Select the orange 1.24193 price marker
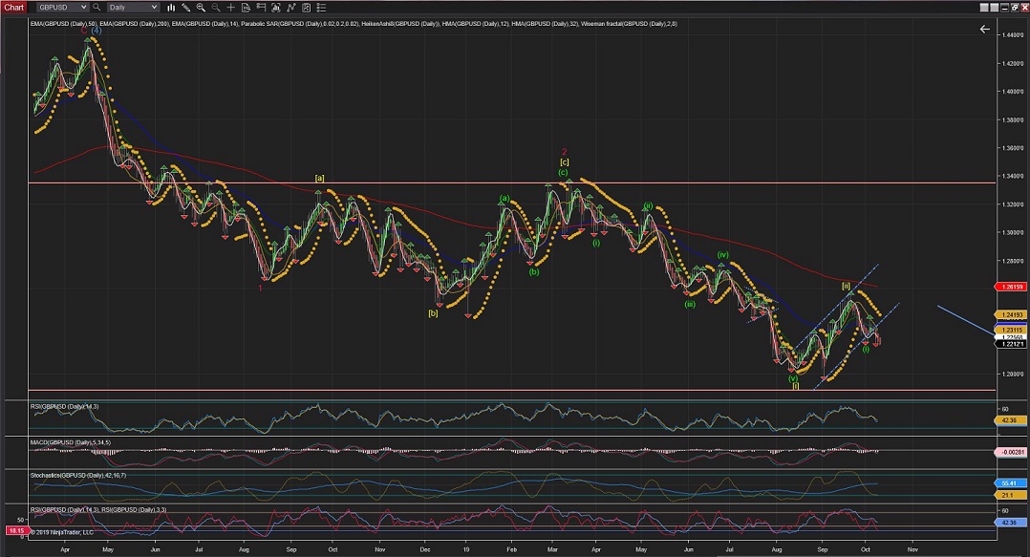Viewport: 1030px width, 557px height. tap(1010, 314)
